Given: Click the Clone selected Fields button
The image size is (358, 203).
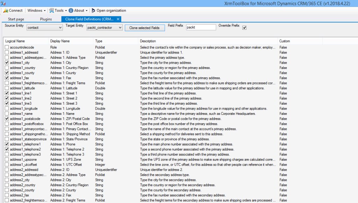Looking at the screenshot, I should [145, 28].
